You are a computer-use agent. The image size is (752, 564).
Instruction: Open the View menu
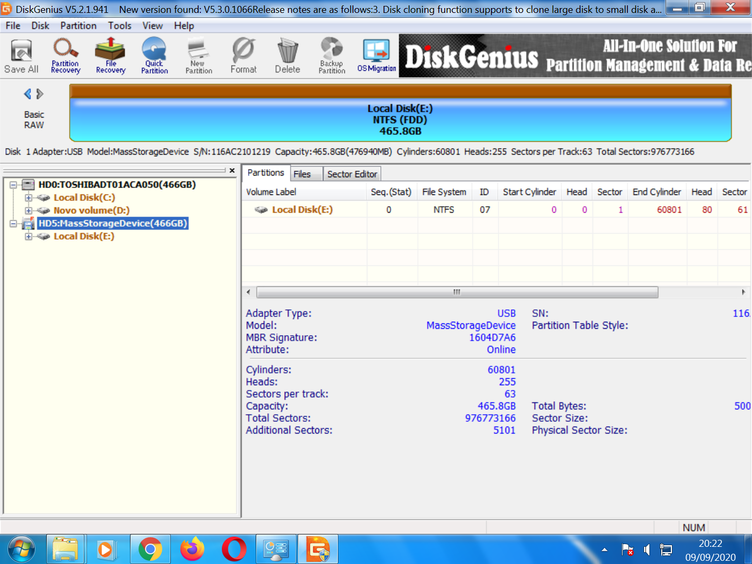pyautogui.click(x=153, y=26)
